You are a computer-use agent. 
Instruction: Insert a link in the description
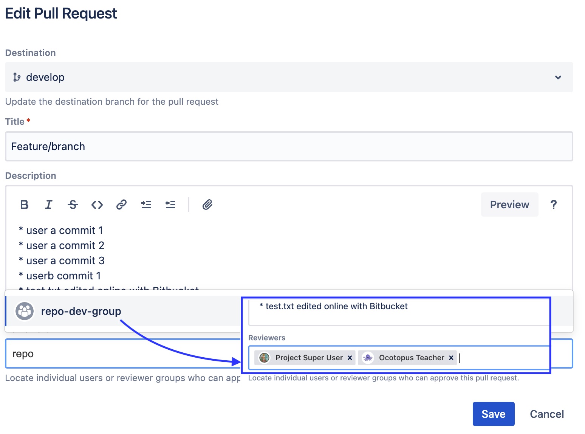[x=121, y=205]
